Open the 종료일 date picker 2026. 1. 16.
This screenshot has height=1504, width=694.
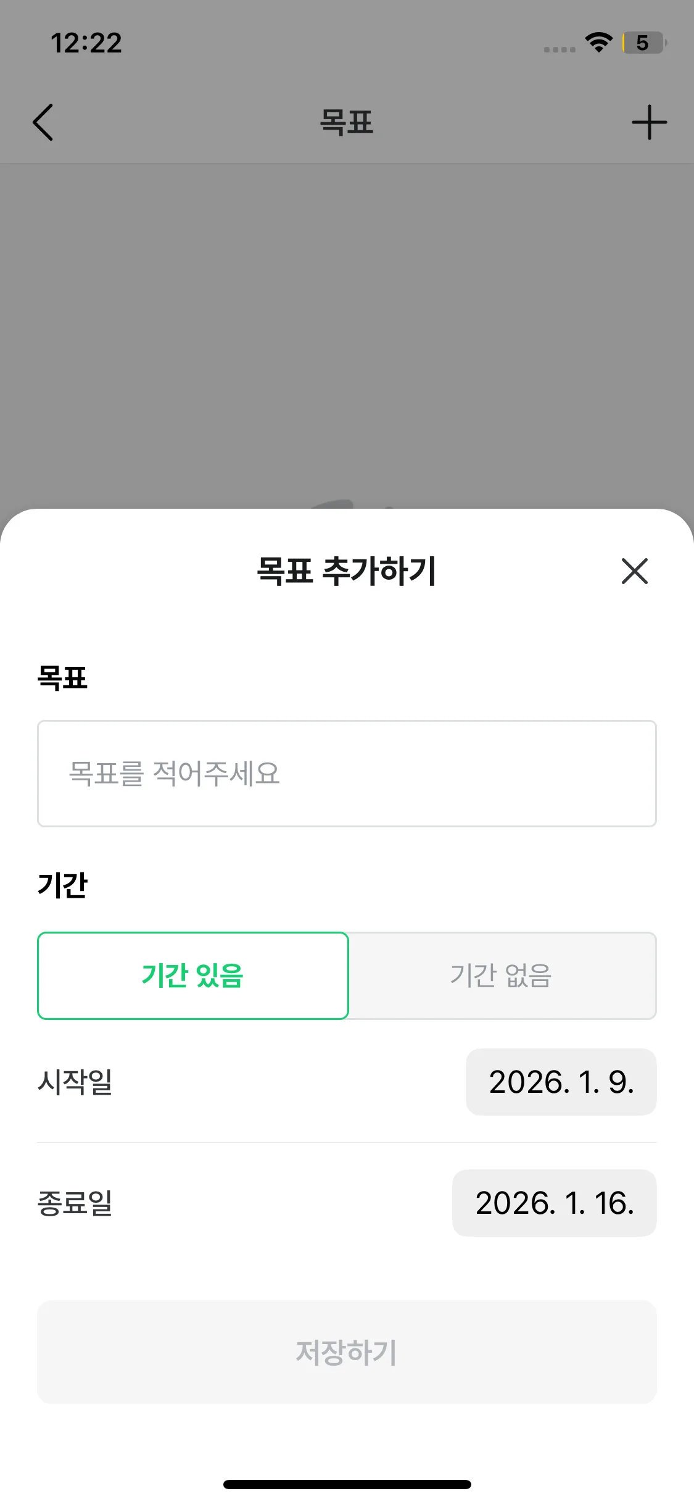554,1203
